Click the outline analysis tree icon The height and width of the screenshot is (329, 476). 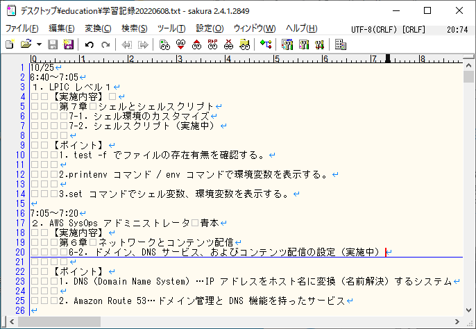click(266, 44)
